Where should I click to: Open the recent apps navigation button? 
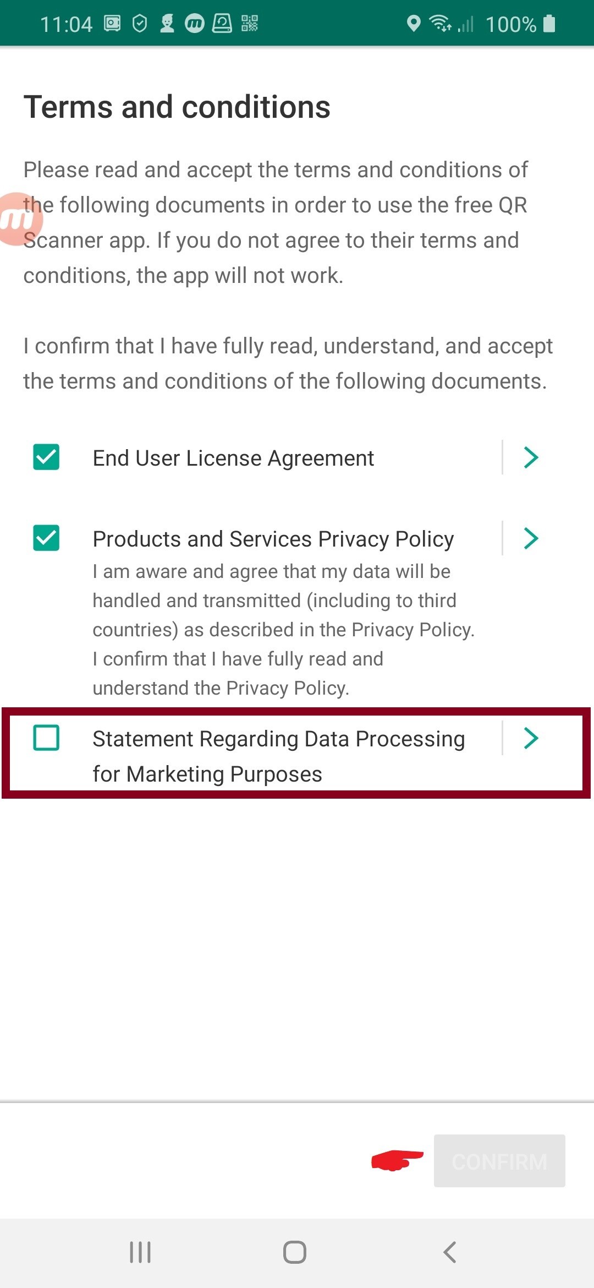pos(140,1252)
